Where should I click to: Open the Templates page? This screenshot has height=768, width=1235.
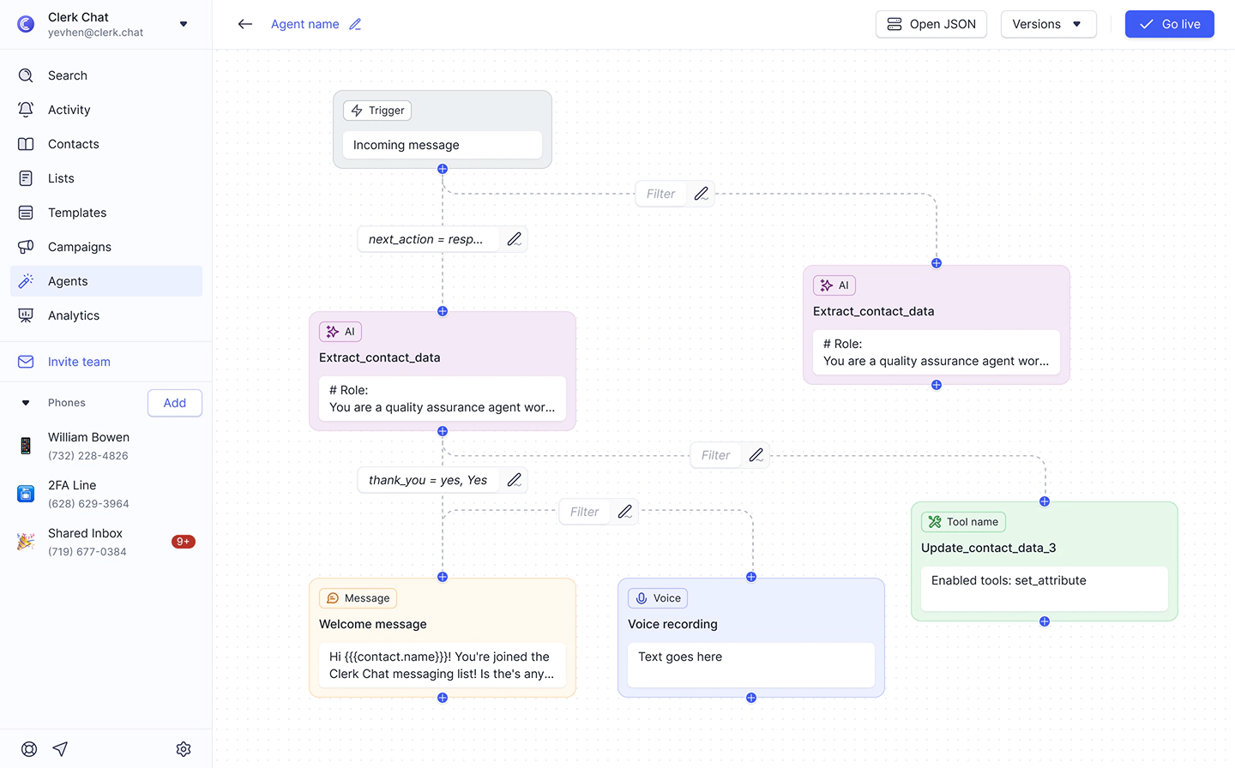[x=77, y=213]
